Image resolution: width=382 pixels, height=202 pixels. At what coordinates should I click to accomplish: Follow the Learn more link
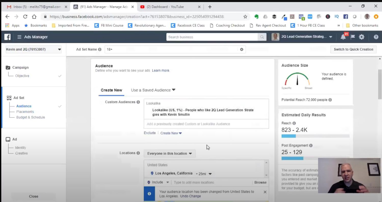click(161, 70)
